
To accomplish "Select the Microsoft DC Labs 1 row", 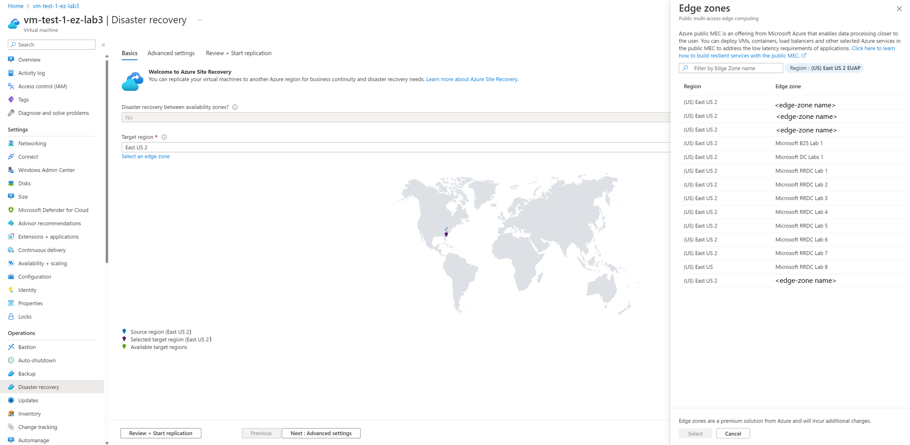I will (x=792, y=157).
